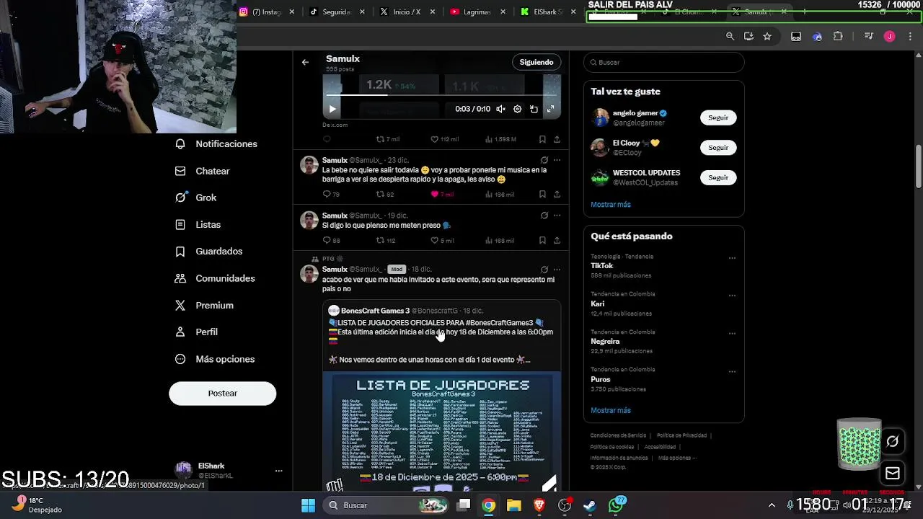Screen dimensions: 923x519
Task: Open floating messages envelope button
Action: (x=893, y=474)
